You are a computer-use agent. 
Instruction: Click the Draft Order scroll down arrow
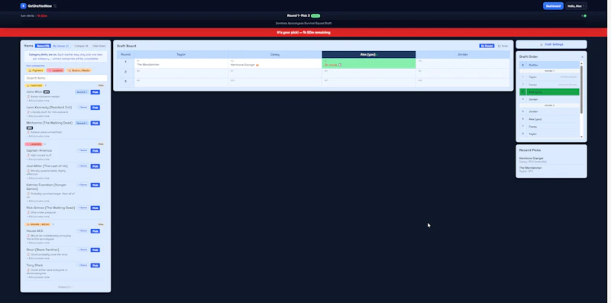click(582, 137)
